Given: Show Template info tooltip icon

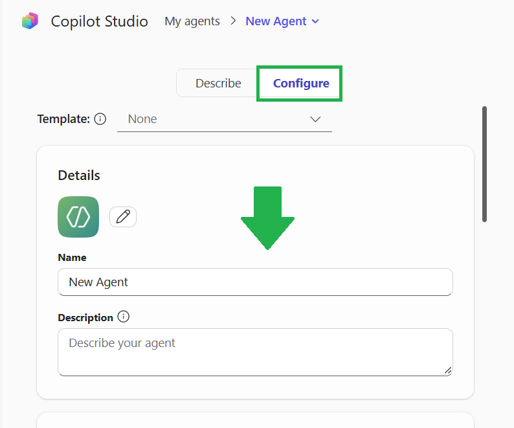Looking at the screenshot, I should (x=100, y=118).
